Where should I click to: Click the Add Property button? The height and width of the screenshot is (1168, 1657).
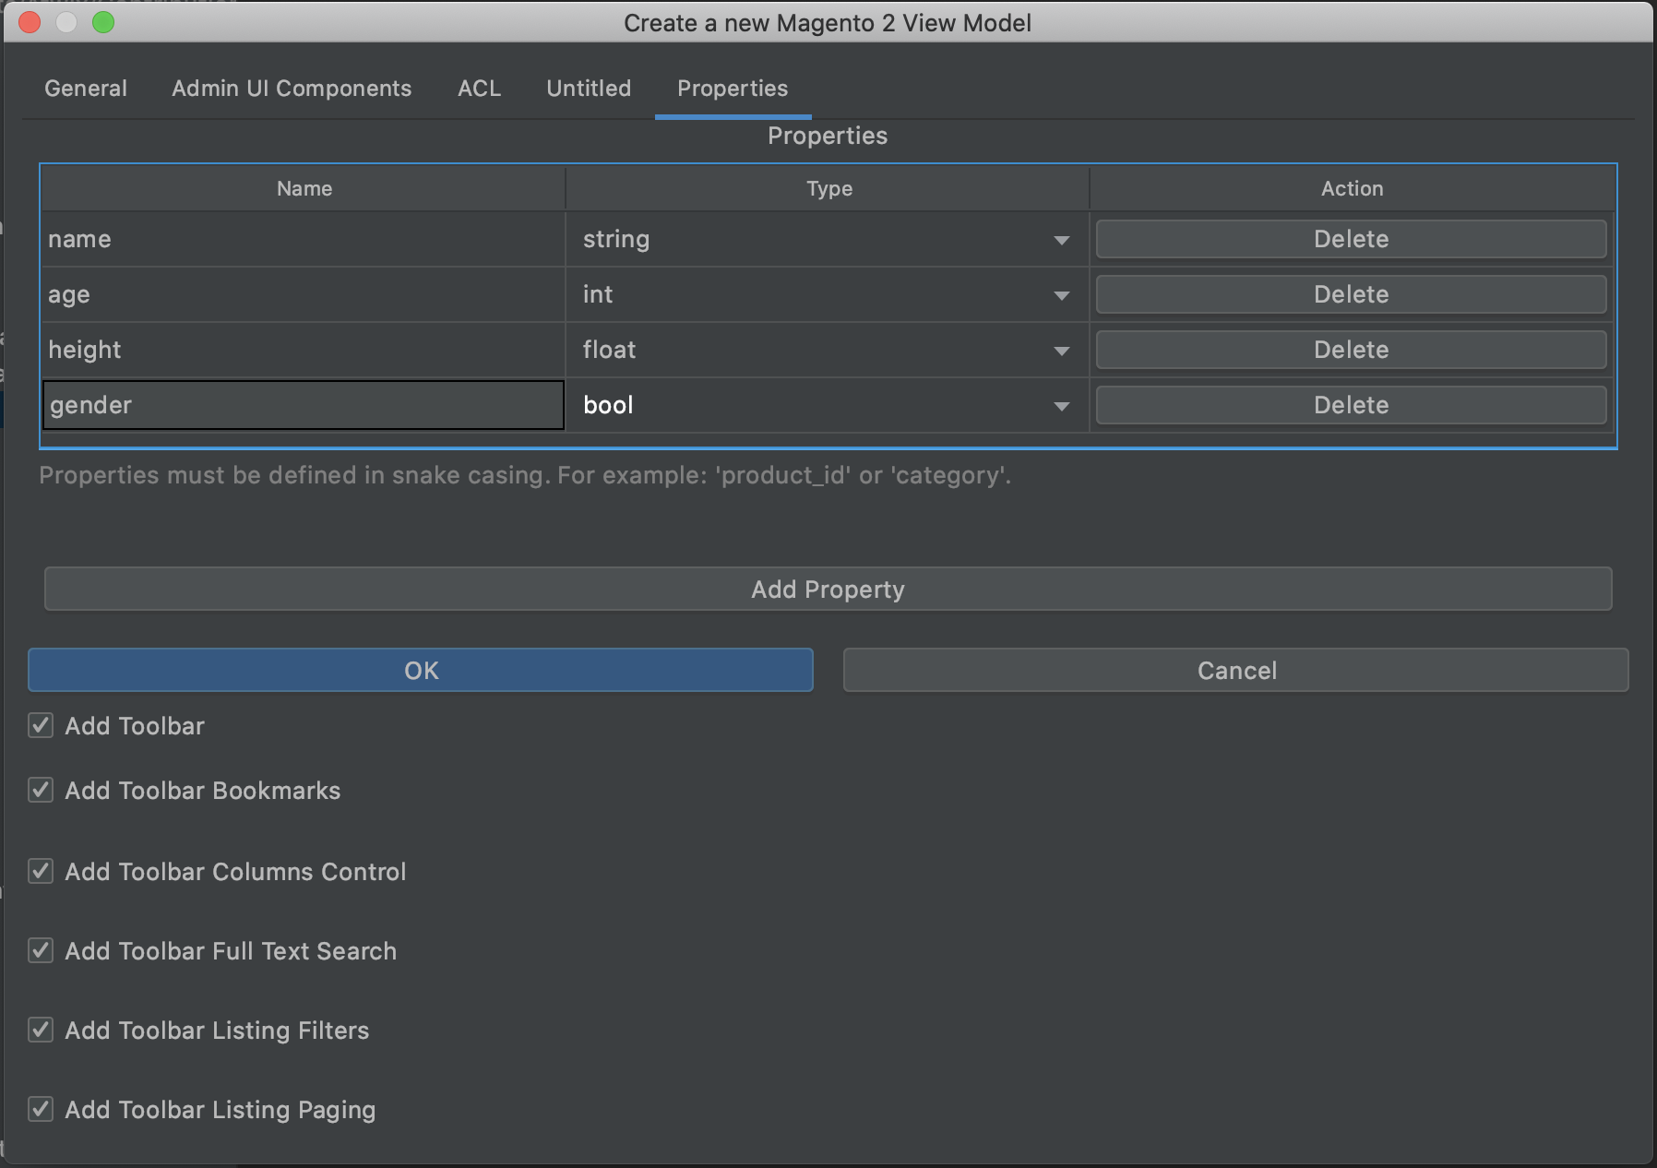pos(828,590)
